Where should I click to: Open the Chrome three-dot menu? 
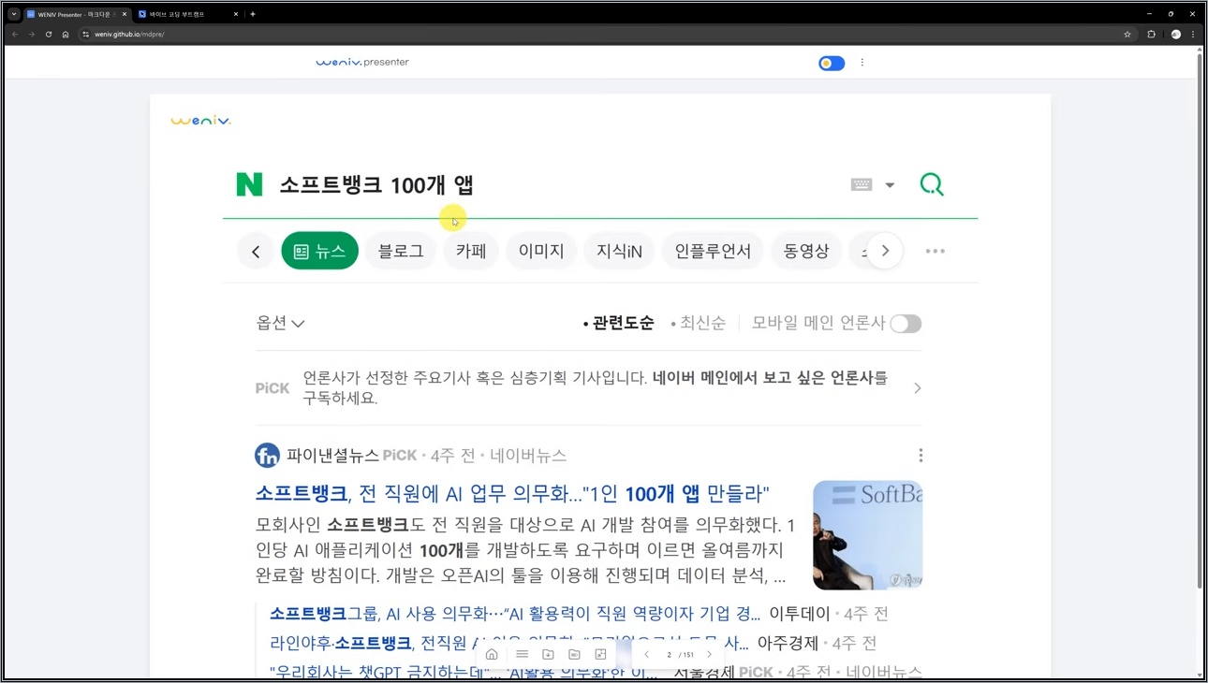coord(1193,35)
